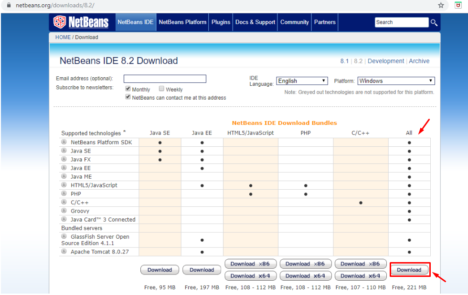The width and height of the screenshot is (468, 295).
Task: Open the IDE Language dropdown
Action: (x=302, y=81)
